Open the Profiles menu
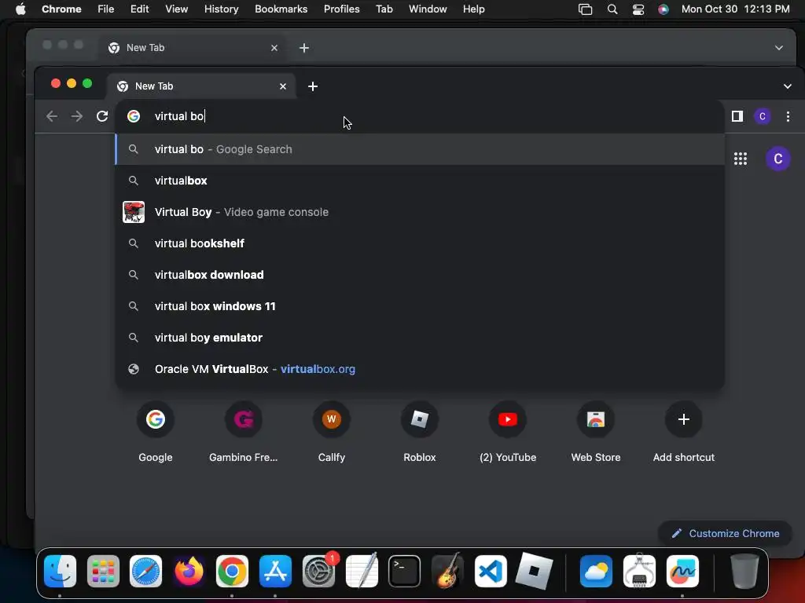The height and width of the screenshot is (603, 805). (341, 9)
